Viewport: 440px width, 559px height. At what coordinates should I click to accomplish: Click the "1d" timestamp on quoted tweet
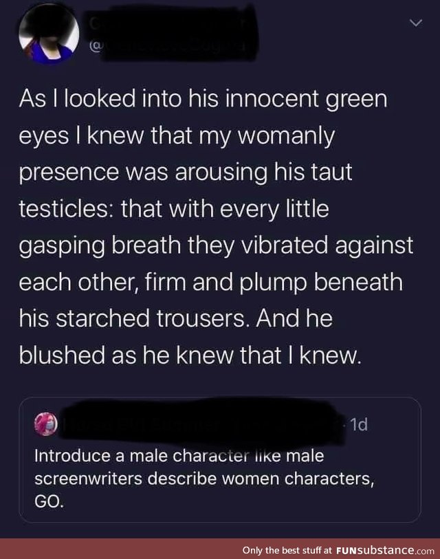358,425
